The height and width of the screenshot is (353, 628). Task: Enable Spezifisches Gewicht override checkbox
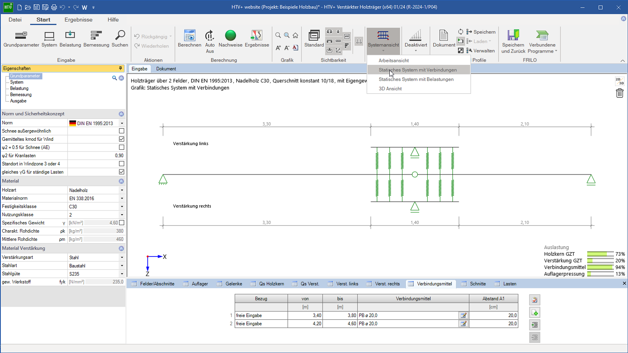point(122,223)
